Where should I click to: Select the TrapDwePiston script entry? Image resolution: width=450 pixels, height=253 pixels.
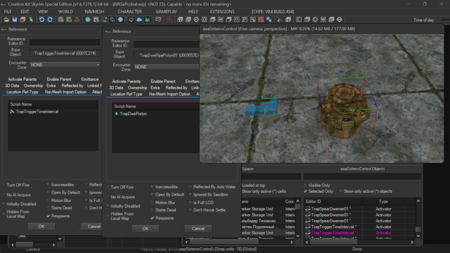(x=133, y=114)
